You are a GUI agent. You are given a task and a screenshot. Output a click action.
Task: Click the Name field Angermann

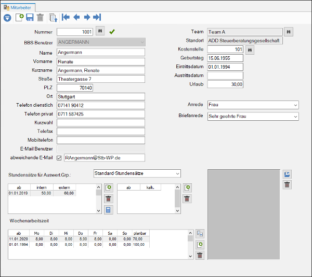click(x=101, y=53)
